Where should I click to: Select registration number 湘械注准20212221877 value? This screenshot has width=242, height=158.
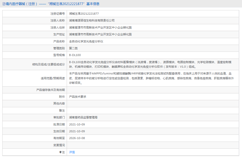[84, 14]
